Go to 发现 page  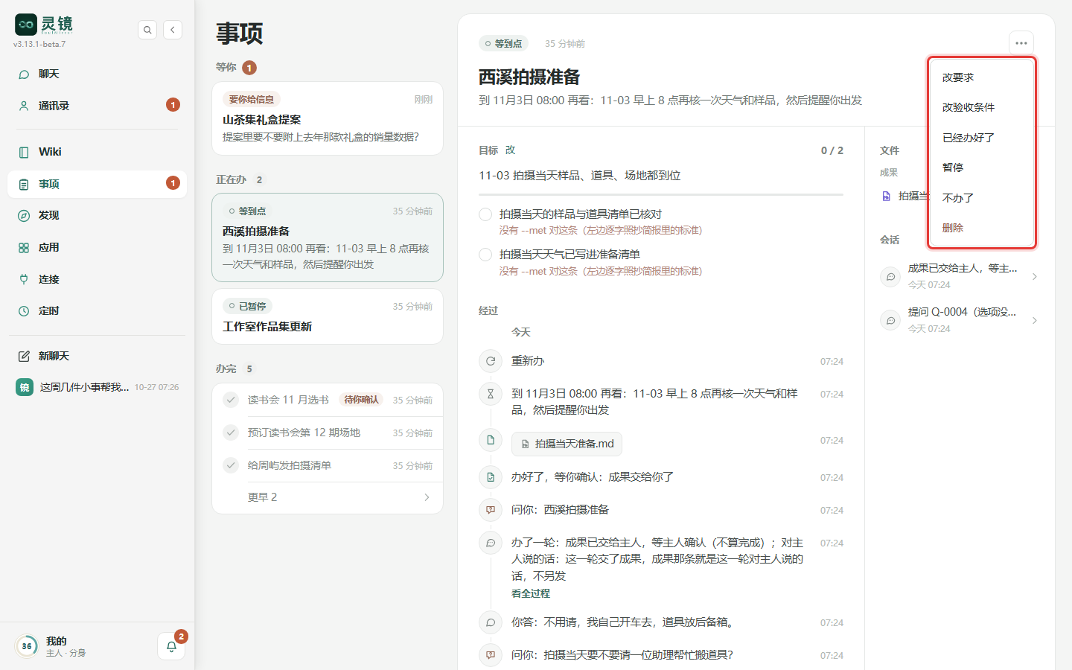[x=97, y=215]
